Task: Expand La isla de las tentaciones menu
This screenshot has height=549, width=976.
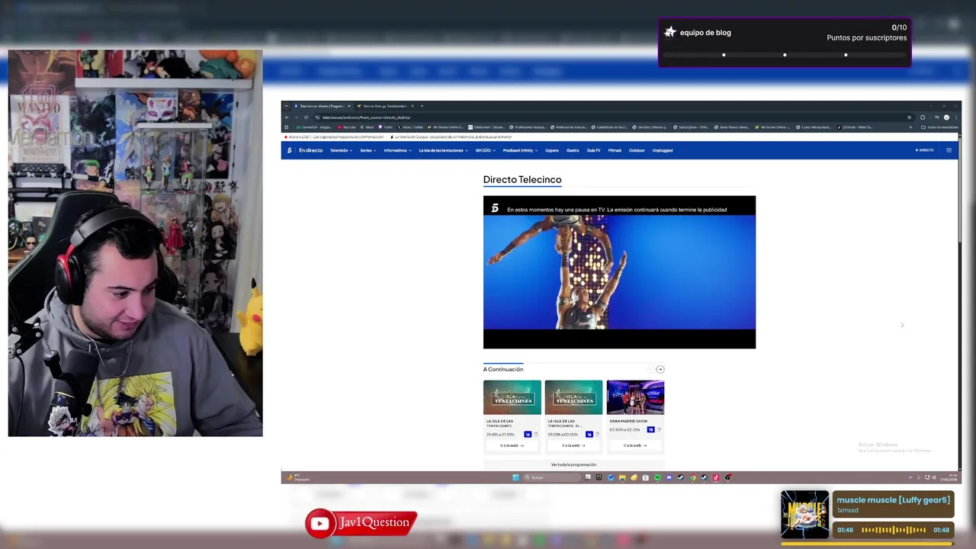Action: (443, 150)
